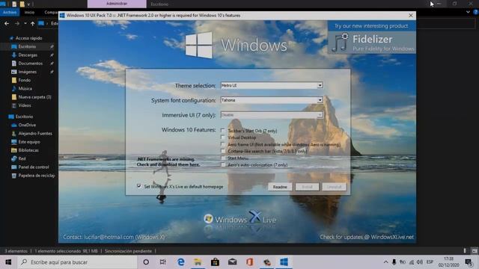This screenshot has width=479, height=269.
Task: Open Papelera de reciclaje from sidebar
Action: point(37,176)
